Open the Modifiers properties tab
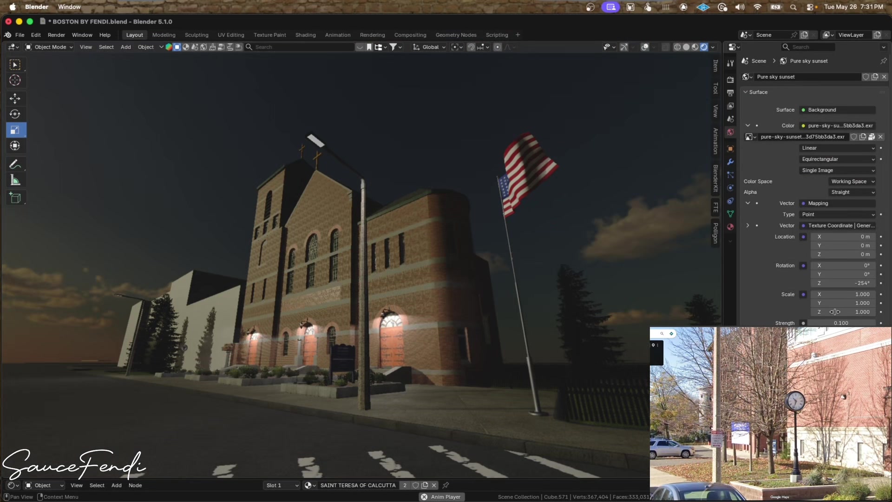 click(x=730, y=162)
